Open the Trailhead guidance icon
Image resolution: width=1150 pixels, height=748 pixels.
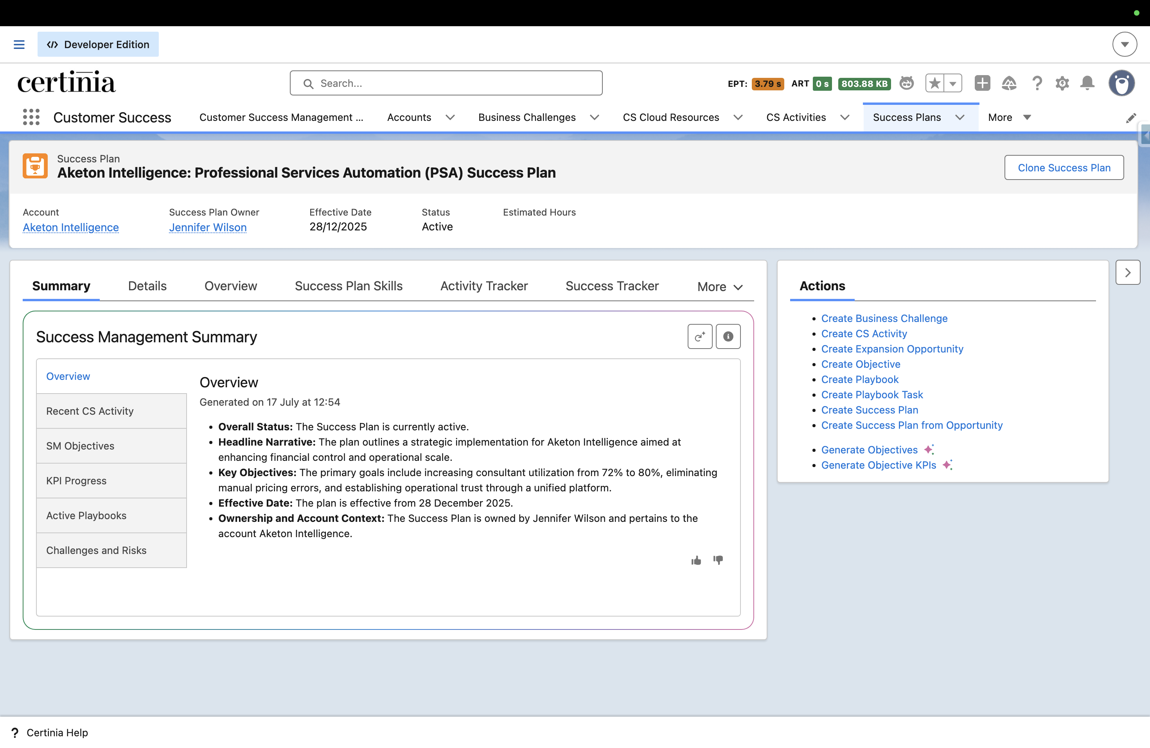(1009, 83)
